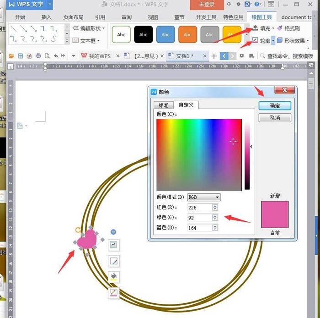The image size is (320, 318).
Task: Select the 自定义 tab in color dialog
Action: pos(186,105)
